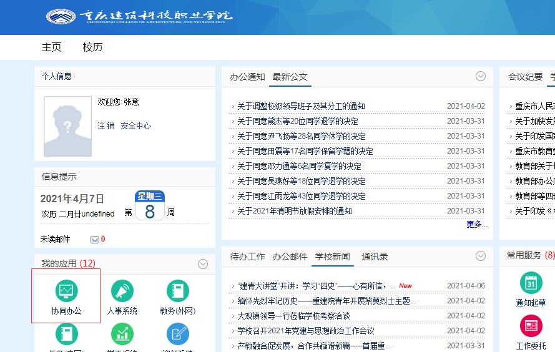
Task: Click the week 8 calendar widget
Action: [x=150, y=205]
